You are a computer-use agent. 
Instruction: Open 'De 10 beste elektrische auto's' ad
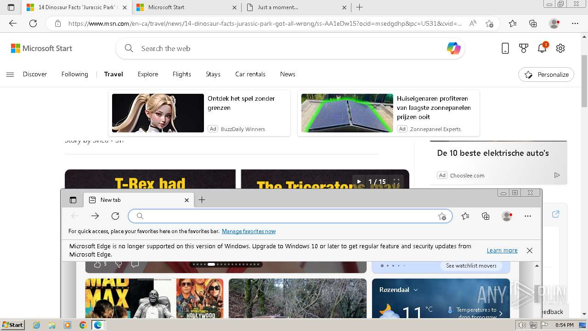pos(493,153)
